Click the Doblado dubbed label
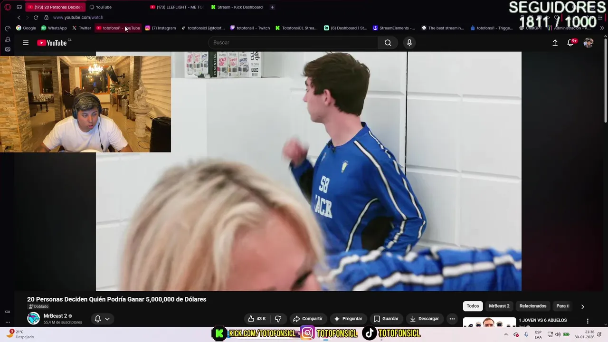The image size is (608, 342). point(38,306)
